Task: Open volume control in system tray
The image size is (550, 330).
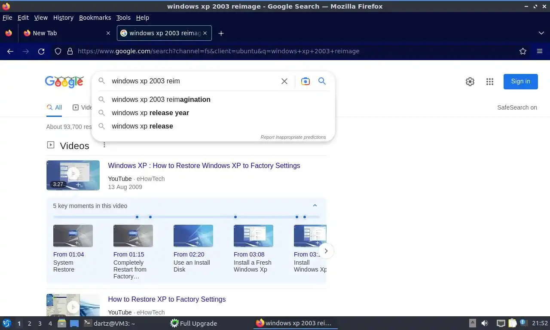Action: tap(485, 323)
